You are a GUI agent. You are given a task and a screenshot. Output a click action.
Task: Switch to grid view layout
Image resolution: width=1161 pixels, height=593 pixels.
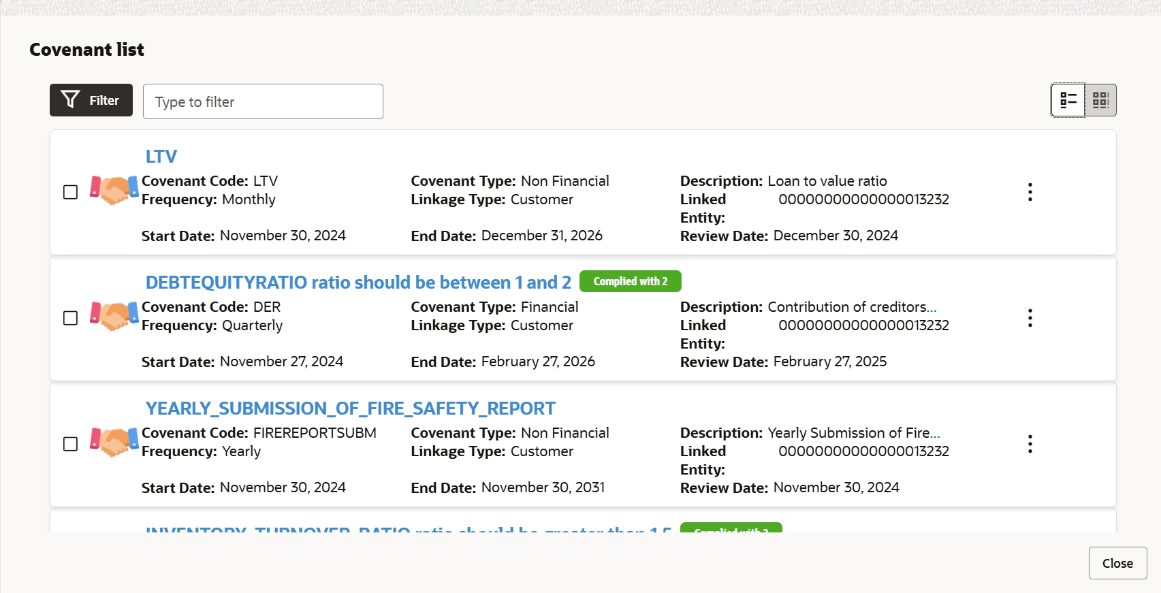(x=1100, y=101)
